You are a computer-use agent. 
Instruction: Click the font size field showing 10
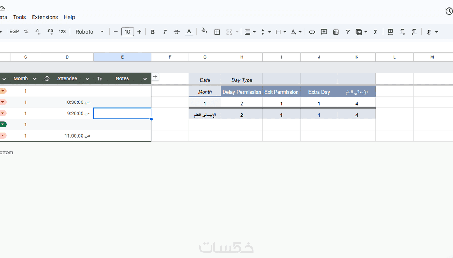pos(127,32)
